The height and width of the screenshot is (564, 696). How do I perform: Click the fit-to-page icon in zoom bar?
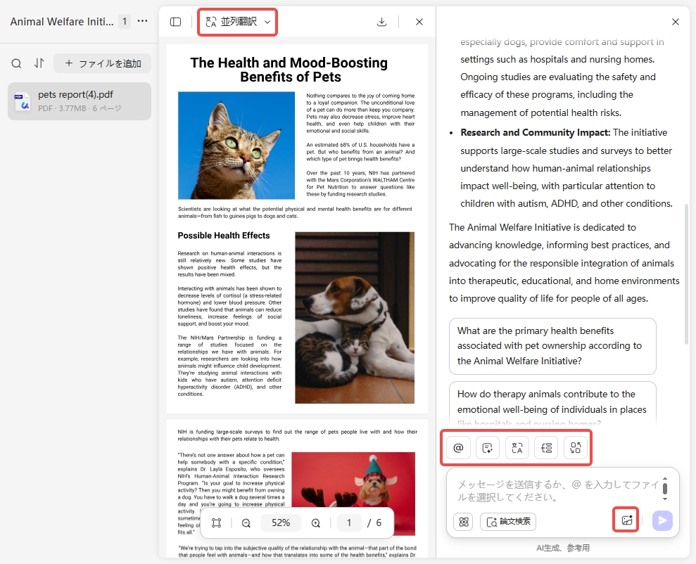coord(216,523)
